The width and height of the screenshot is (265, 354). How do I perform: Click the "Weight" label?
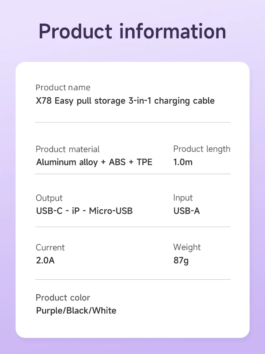(187, 247)
